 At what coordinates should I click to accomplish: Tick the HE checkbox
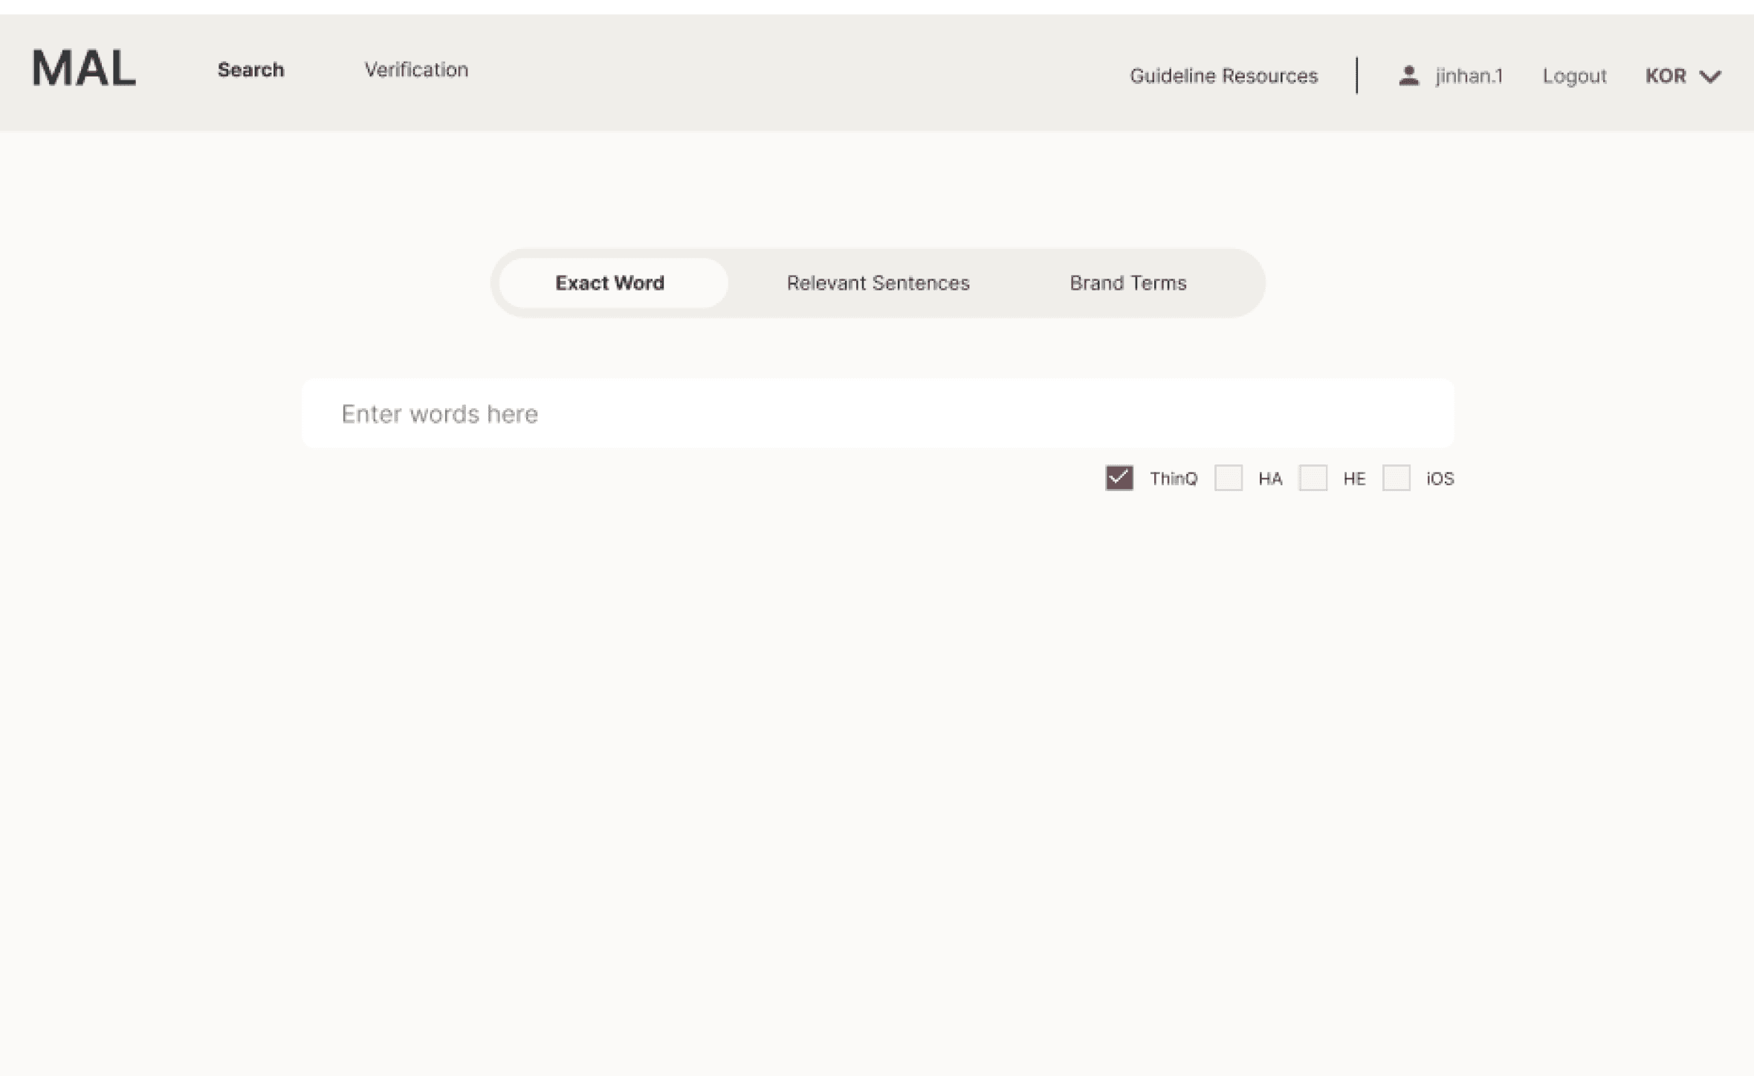point(1313,478)
